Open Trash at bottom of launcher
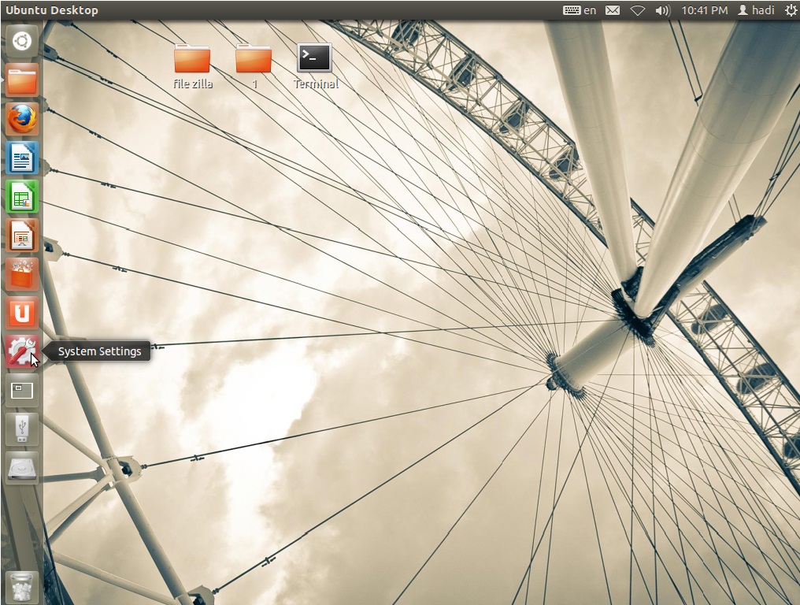 click(22, 587)
